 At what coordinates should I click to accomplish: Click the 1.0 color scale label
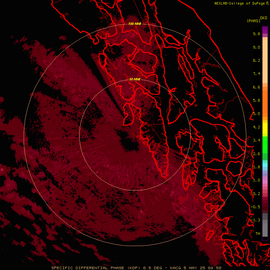click(x=256, y=180)
